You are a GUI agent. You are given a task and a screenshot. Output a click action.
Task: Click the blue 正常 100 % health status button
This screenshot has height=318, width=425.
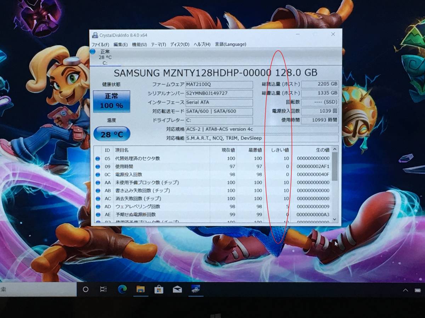tap(112, 101)
